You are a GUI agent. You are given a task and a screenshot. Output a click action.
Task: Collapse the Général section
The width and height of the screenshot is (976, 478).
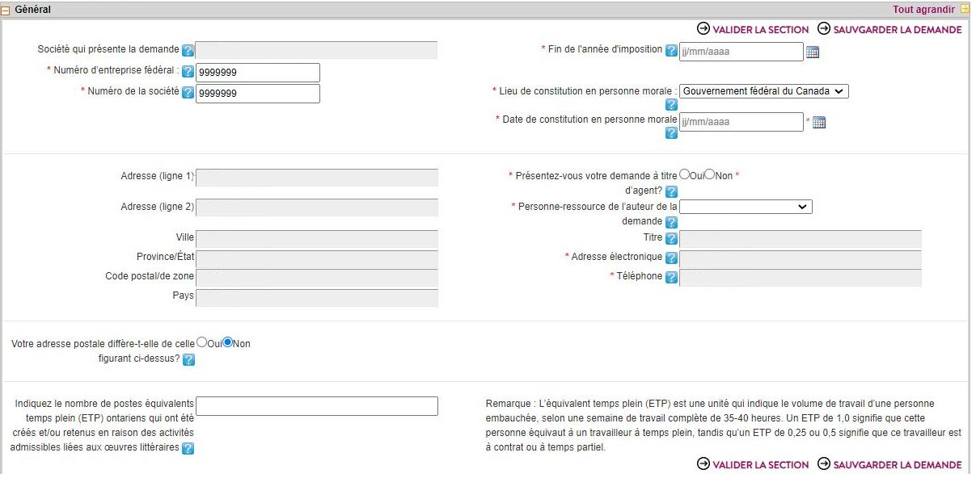6,10
